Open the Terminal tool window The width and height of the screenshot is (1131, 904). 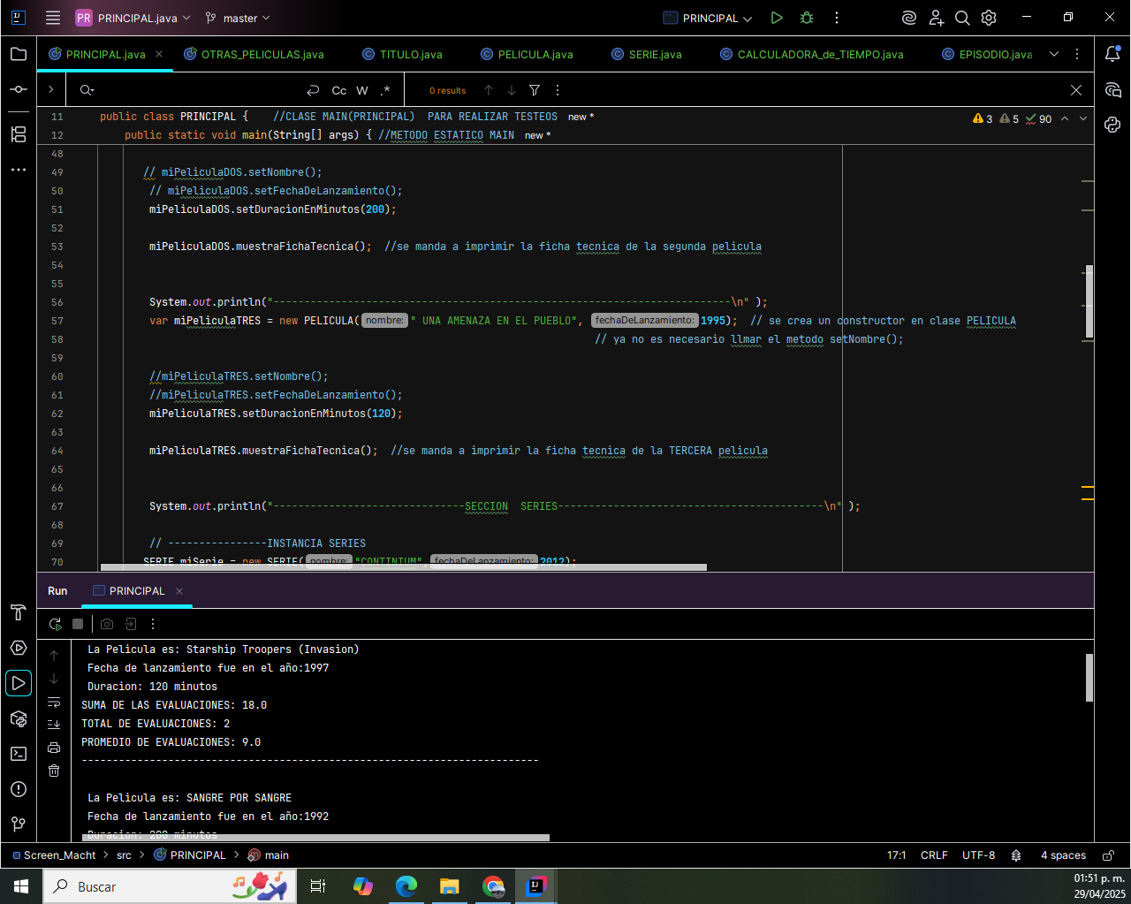[x=19, y=754]
